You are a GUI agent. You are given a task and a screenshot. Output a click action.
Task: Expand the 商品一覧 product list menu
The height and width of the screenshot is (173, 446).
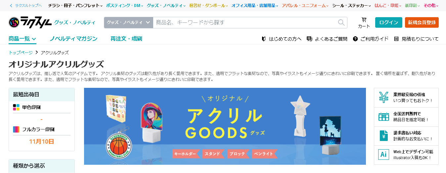tap(22, 39)
